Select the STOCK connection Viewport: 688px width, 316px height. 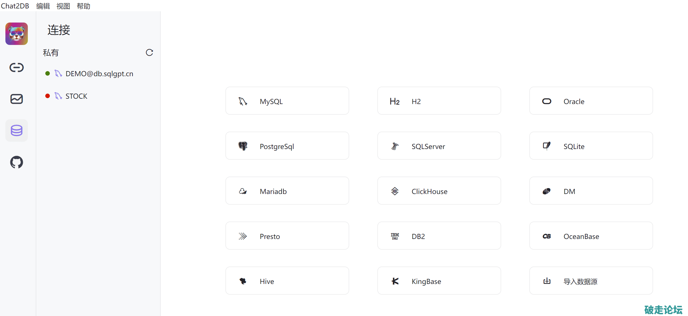pos(76,96)
